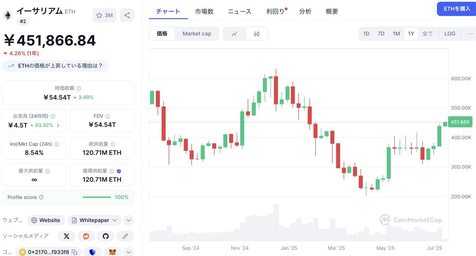
Task: Switch to line chart icon
Action: click(x=234, y=34)
